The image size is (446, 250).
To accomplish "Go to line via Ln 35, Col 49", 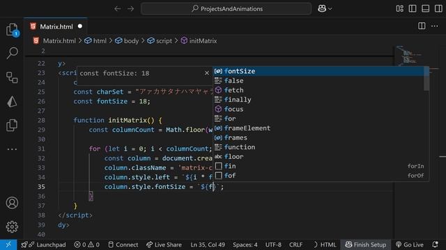I will pyautogui.click(x=208, y=244).
